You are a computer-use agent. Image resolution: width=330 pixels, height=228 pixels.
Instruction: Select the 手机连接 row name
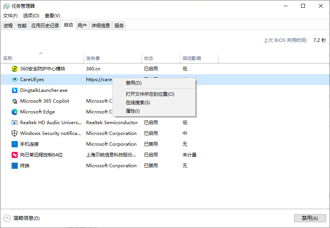coord(29,144)
